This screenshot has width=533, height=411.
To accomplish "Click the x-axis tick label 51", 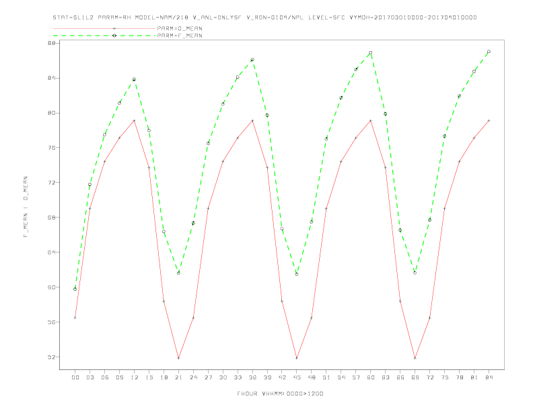I will point(326,377).
